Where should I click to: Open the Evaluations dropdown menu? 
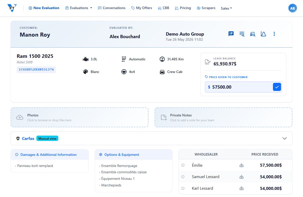[x=79, y=8]
